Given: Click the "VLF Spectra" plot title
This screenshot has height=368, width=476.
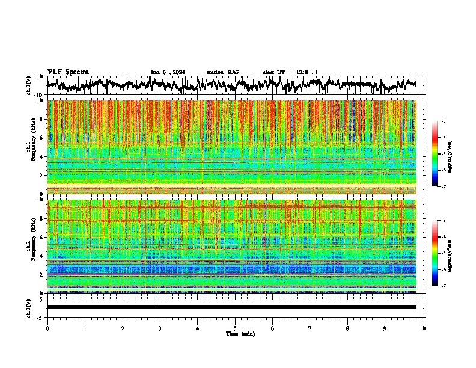Looking at the screenshot, I should point(68,72).
